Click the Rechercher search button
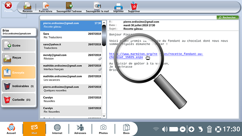Viewport: 242px width, 136px height. pyautogui.click(x=227, y=18)
